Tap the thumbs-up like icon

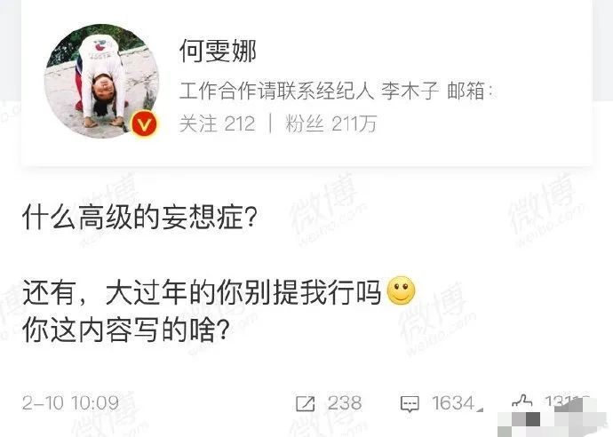(x=521, y=401)
